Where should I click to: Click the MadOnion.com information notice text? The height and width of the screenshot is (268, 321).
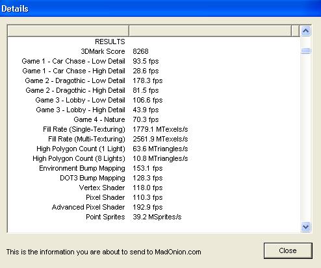[103, 252]
